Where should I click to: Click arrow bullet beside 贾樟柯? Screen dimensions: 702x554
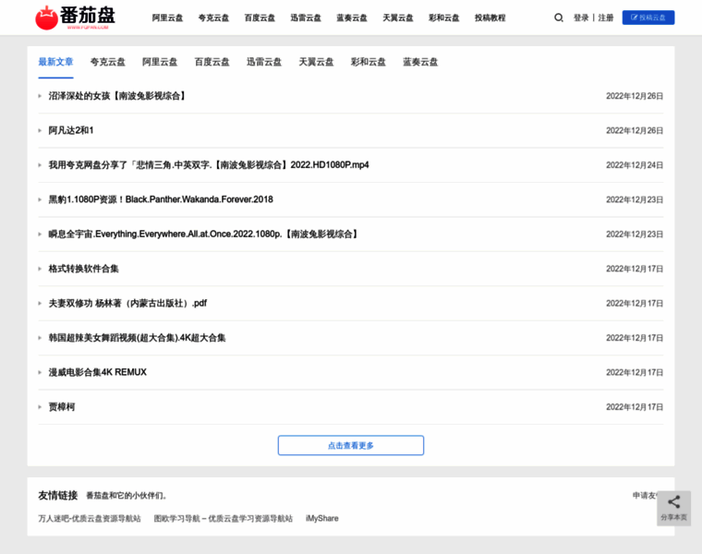[40, 407]
